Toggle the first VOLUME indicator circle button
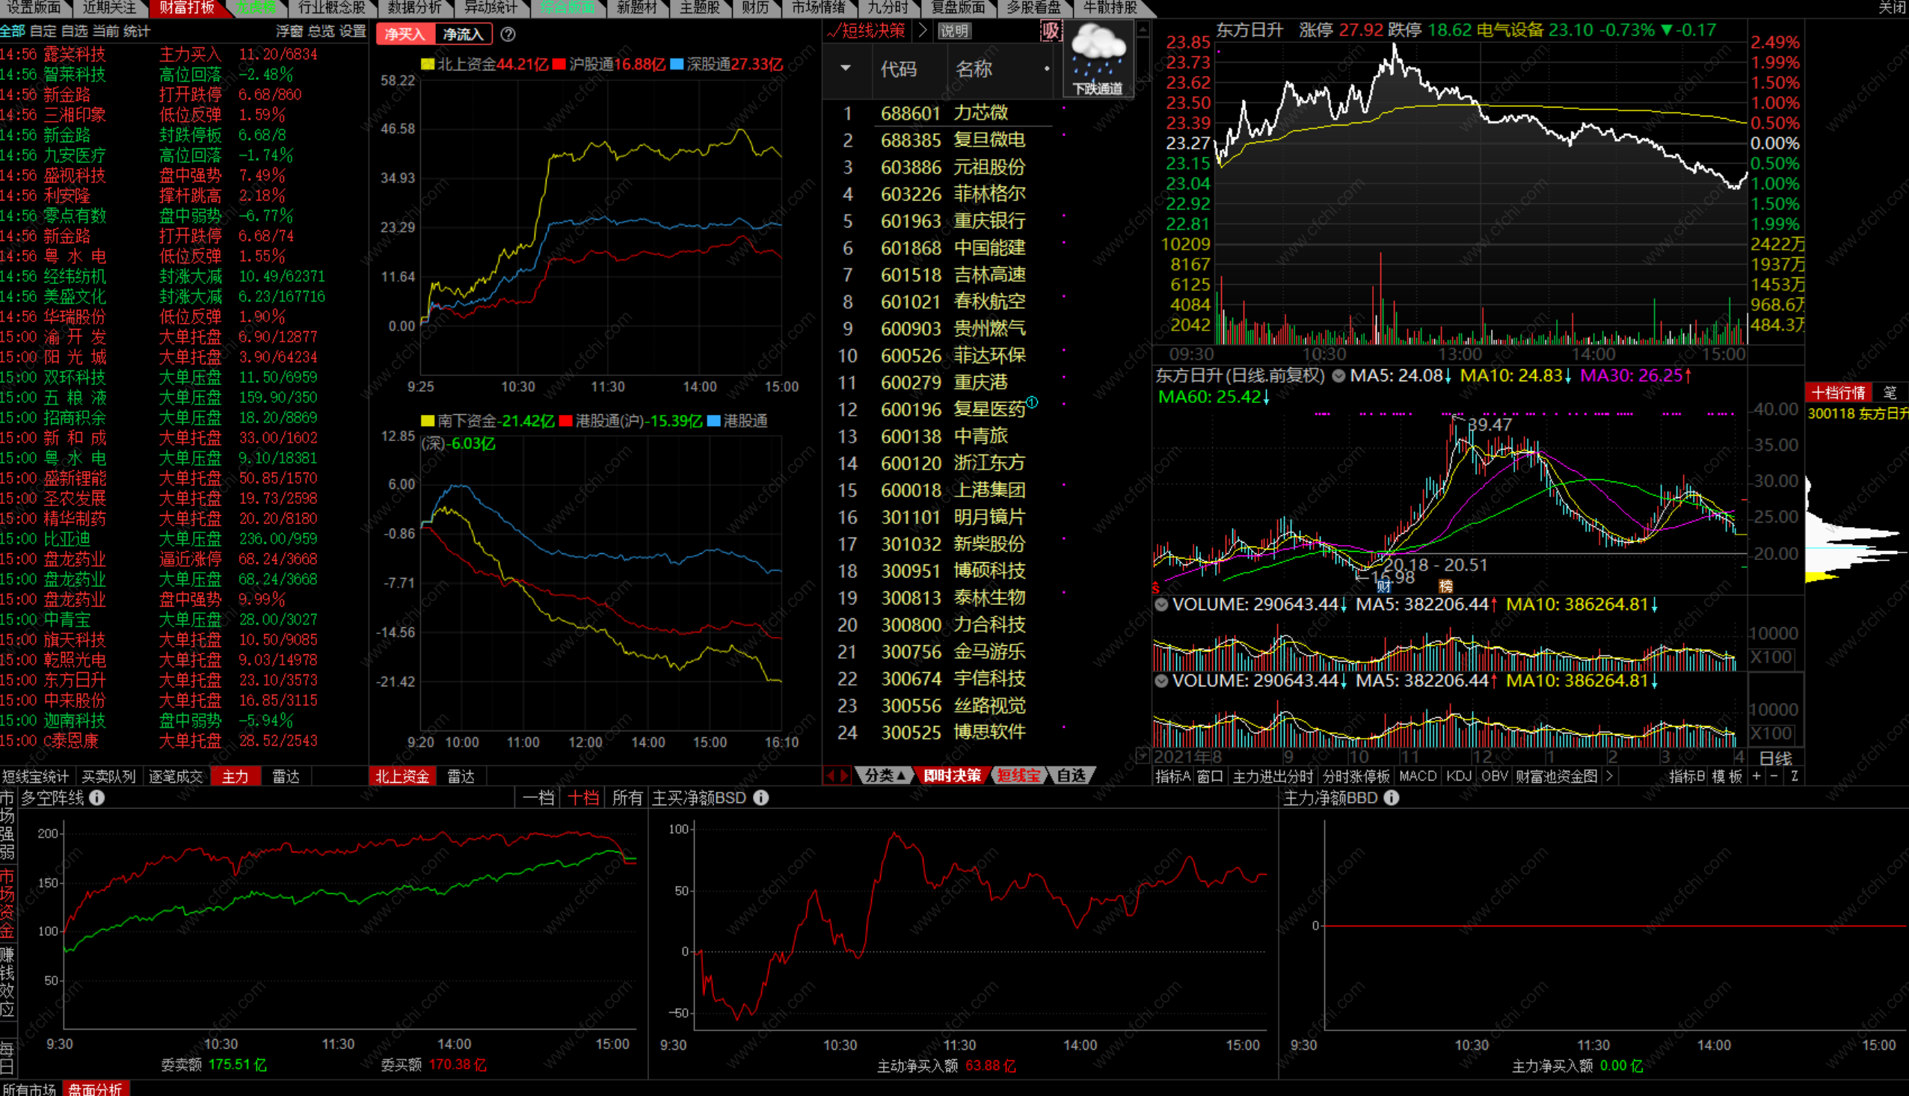This screenshot has height=1096, width=1909. [x=1161, y=604]
